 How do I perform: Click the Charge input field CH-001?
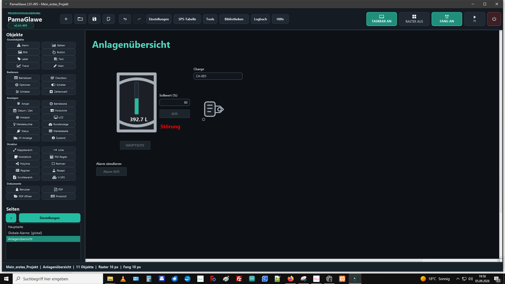pyautogui.click(x=218, y=76)
